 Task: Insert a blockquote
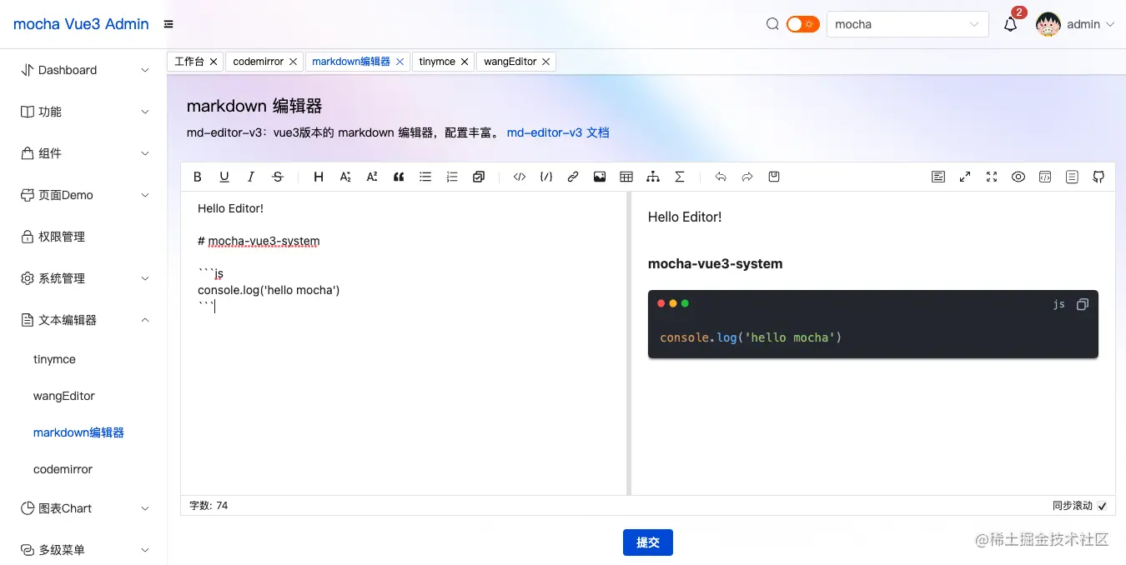pyautogui.click(x=399, y=177)
